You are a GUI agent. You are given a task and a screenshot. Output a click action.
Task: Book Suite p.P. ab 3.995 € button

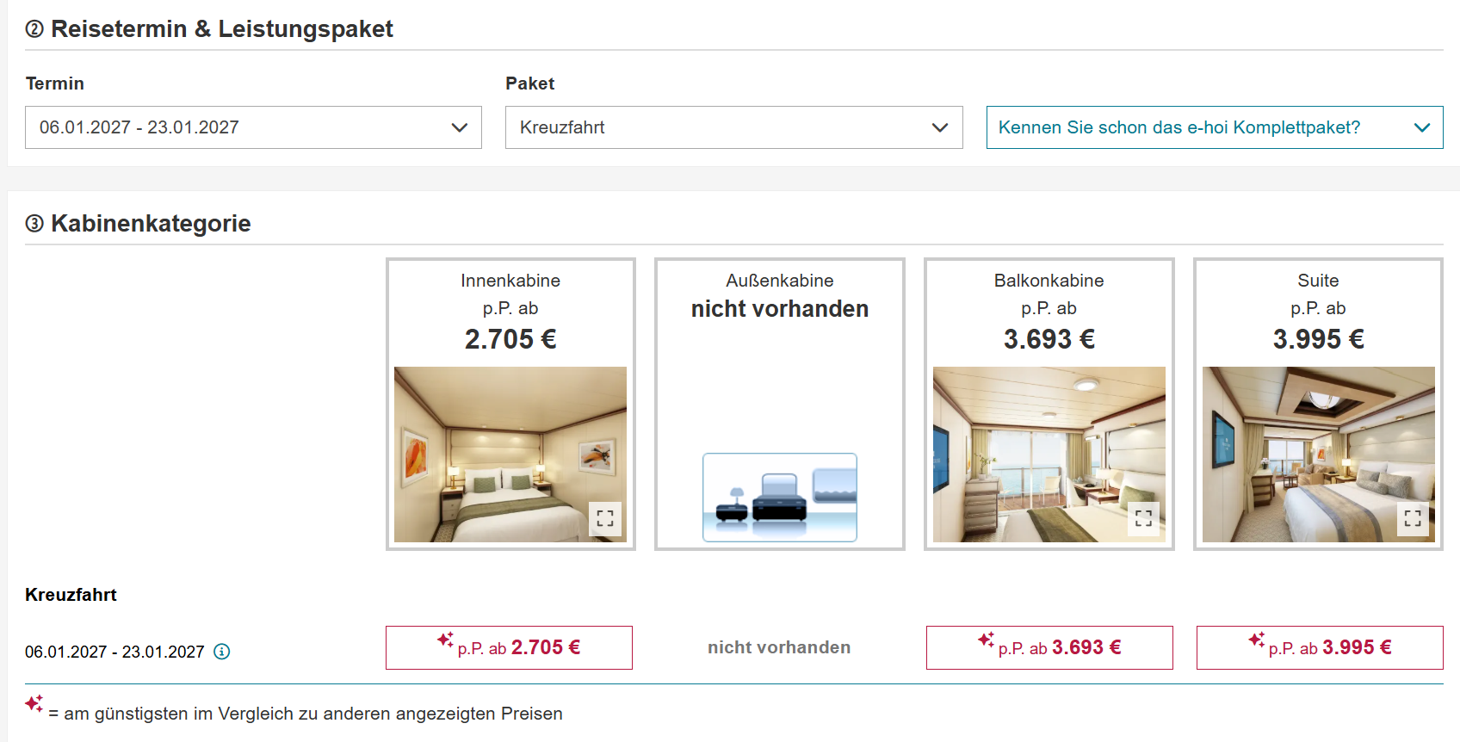[x=1320, y=647]
